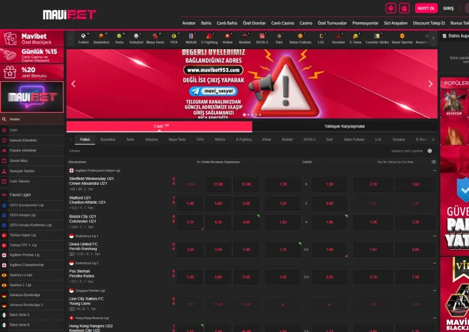Click the Arama search field in the sidebar

(32, 119)
